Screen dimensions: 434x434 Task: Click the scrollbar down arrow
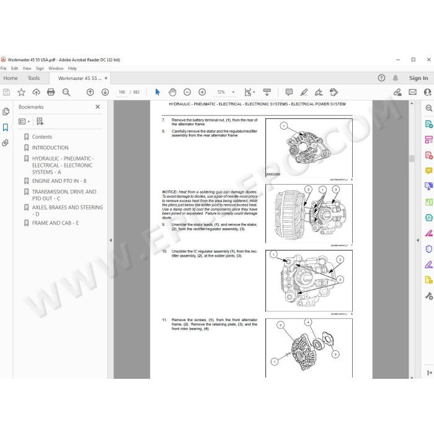pyautogui.click(x=412, y=377)
